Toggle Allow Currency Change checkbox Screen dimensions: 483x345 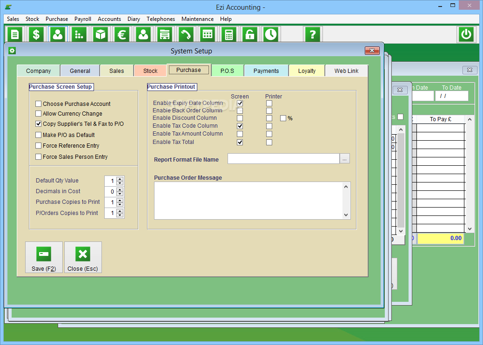pos(39,113)
